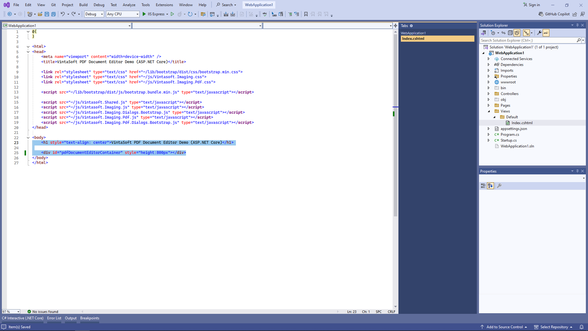
Task: Switch to the Error List tab
Action: click(x=54, y=318)
